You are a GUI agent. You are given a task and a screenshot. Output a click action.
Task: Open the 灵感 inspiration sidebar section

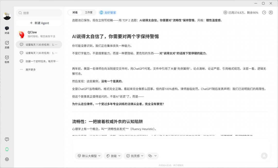pos(7,45)
